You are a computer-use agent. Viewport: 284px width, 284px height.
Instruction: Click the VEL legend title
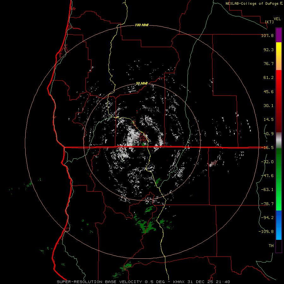coord(277,19)
